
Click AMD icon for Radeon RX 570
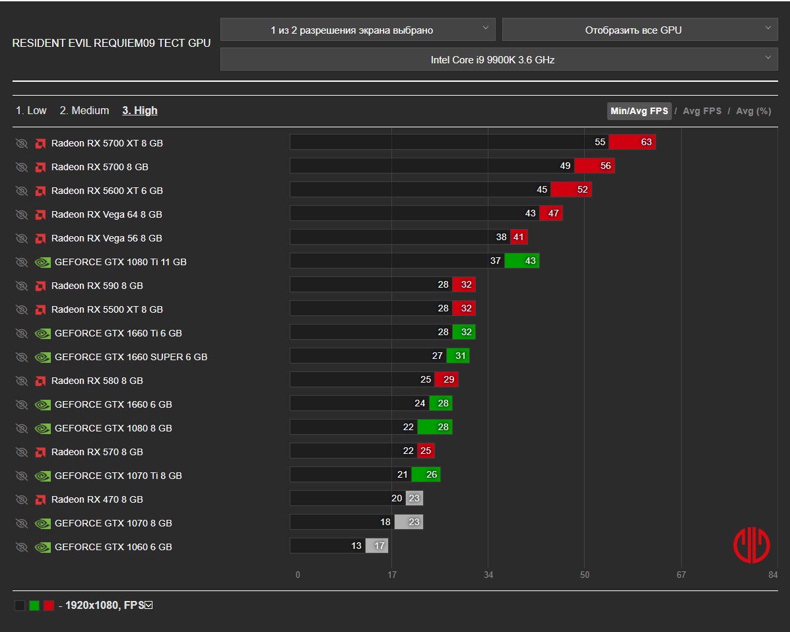[40, 452]
